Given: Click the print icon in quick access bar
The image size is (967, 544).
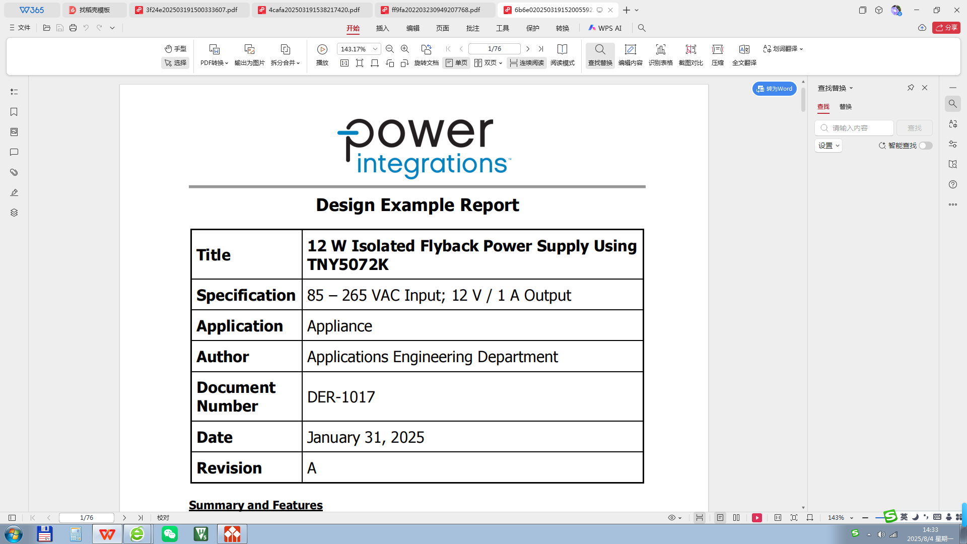Looking at the screenshot, I should coord(73,28).
